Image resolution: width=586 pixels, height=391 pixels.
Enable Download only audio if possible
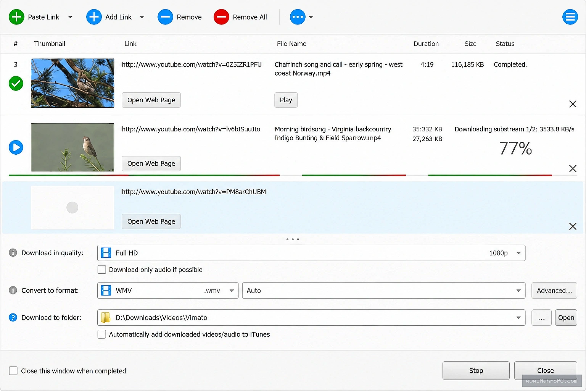point(102,270)
